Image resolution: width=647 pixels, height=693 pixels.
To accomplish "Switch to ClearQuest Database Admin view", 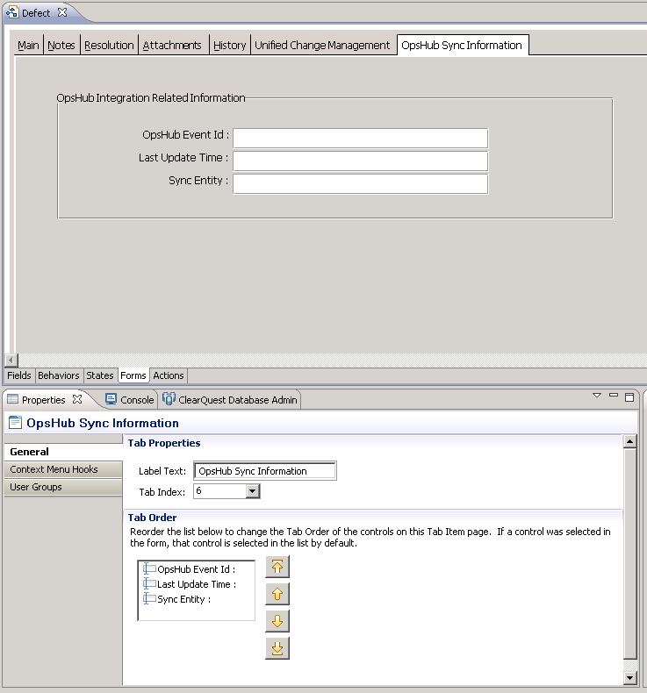I will [x=231, y=400].
